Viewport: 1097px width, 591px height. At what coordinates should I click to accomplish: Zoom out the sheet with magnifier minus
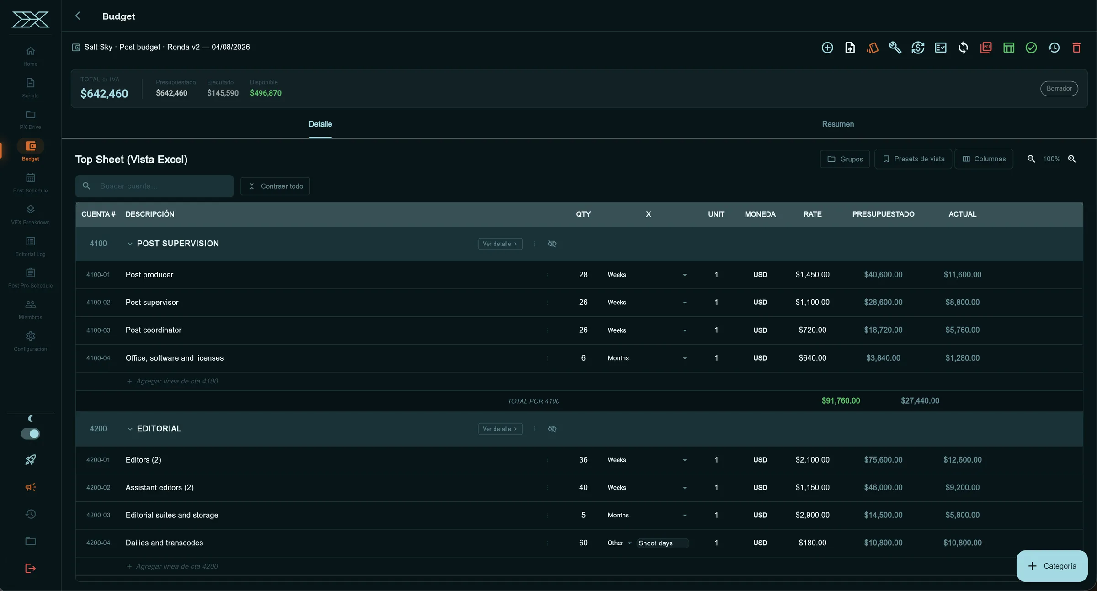pos(1031,159)
